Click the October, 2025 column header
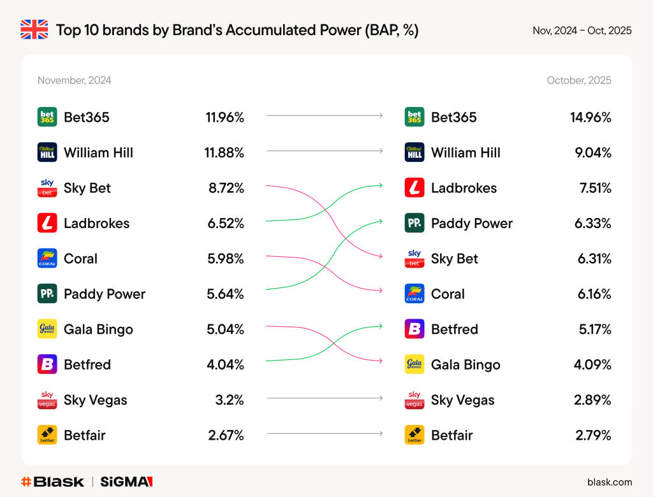The image size is (653, 497). (578, 80)
